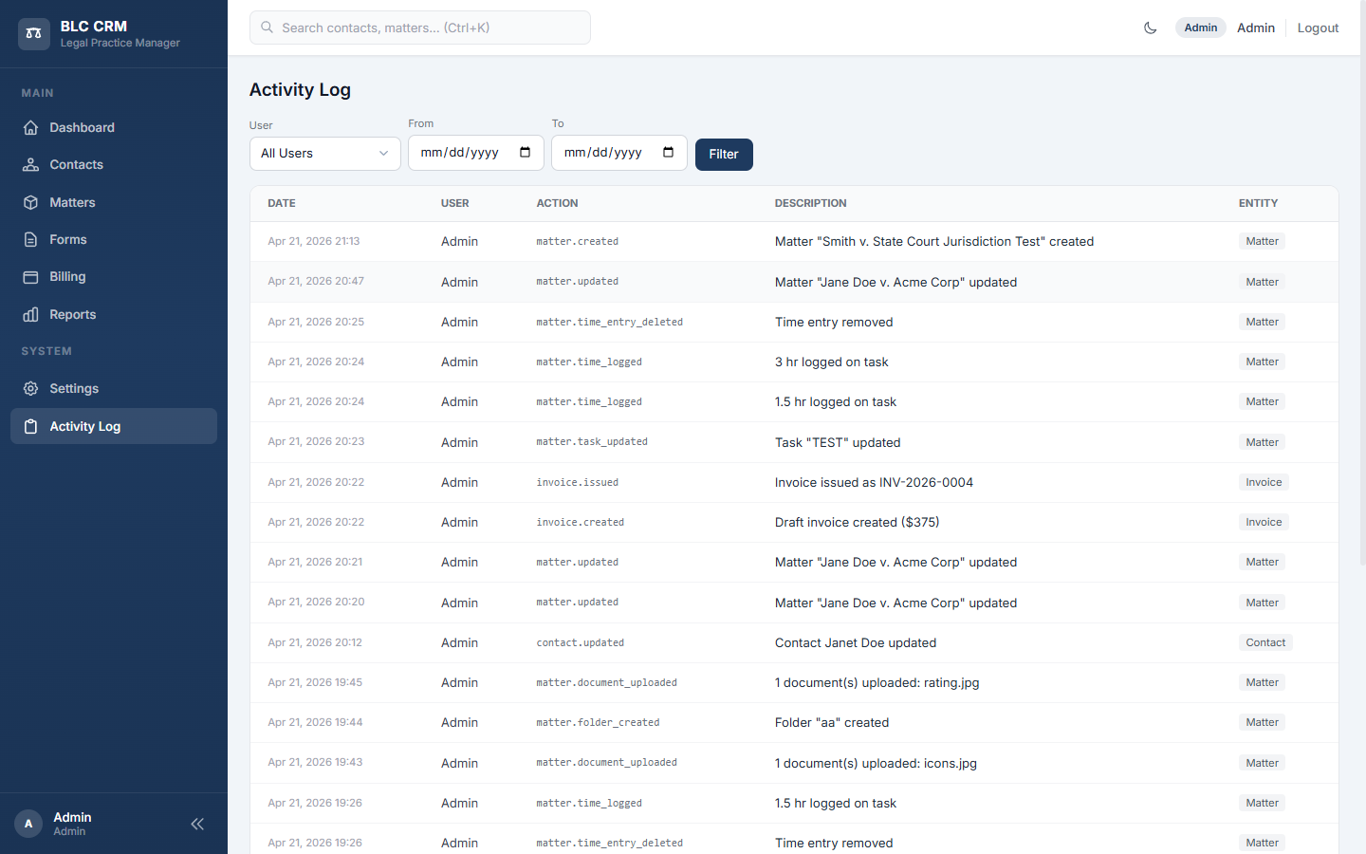Click the To date input field

coord(619,153)
